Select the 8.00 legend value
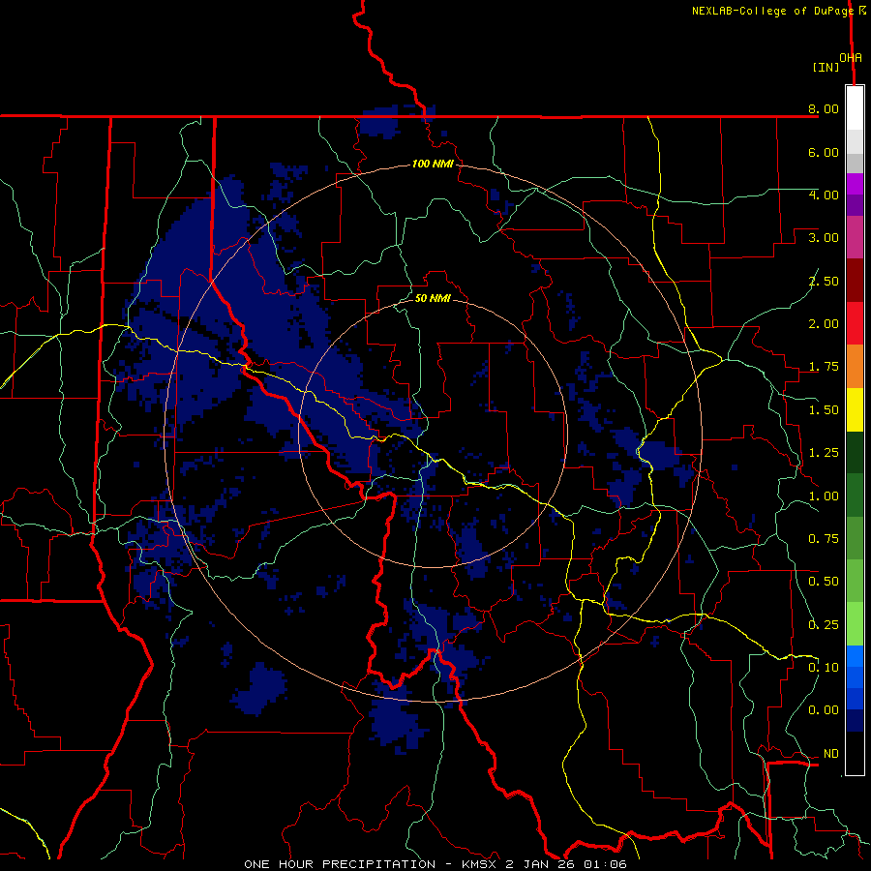This screenshot has width=871, height=871. tap(824, 108)
